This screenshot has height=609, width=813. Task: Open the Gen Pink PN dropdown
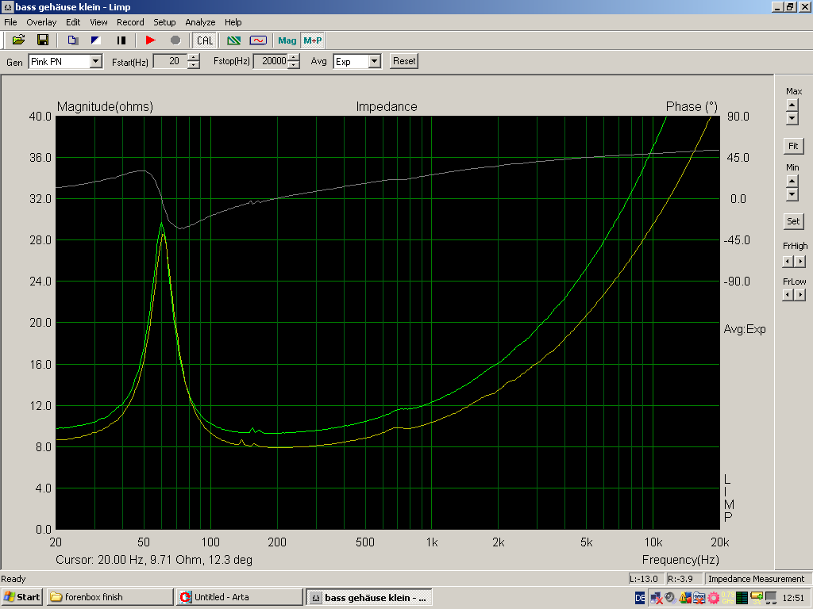pyautogui.click(x=95, y=61)
